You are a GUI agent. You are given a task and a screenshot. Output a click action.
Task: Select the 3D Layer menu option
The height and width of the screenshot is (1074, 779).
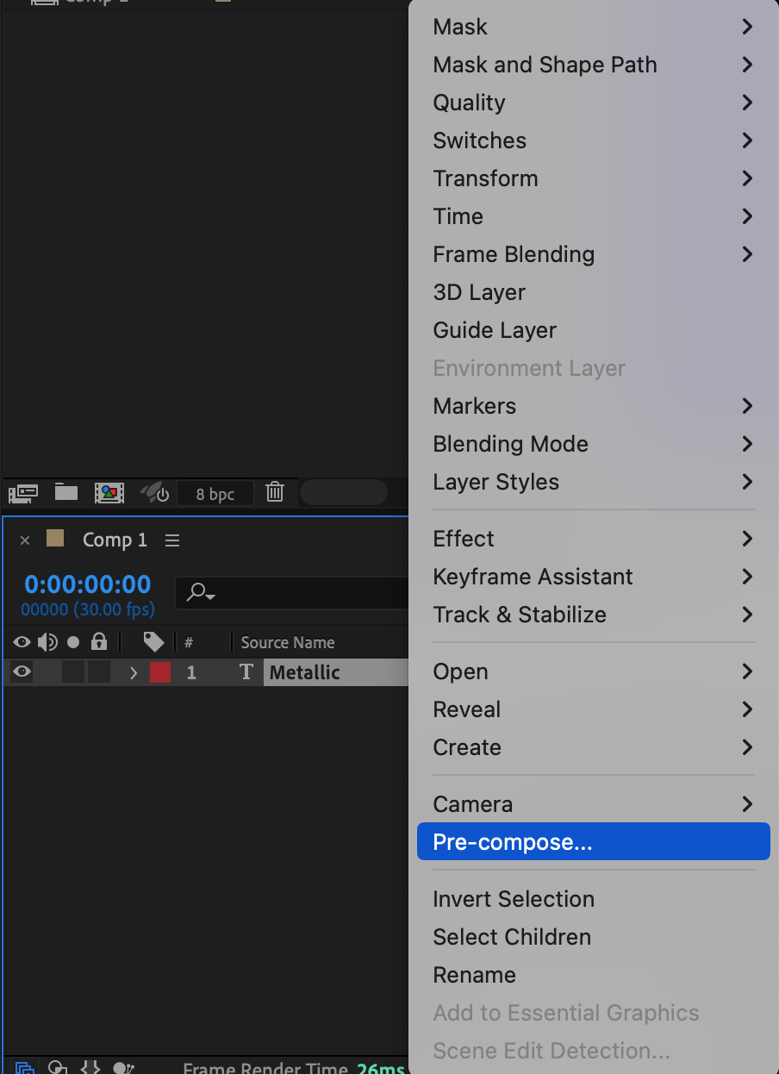(x=479, y=292)
